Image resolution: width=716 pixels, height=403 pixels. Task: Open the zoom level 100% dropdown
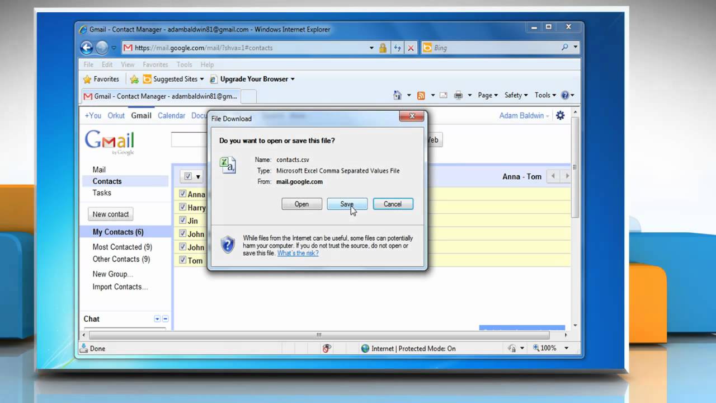tap(566, 348)
